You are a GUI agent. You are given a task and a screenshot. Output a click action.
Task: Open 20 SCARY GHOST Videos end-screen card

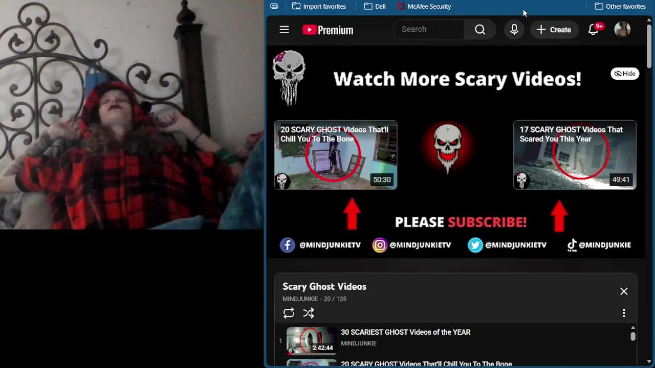point(336,155)
